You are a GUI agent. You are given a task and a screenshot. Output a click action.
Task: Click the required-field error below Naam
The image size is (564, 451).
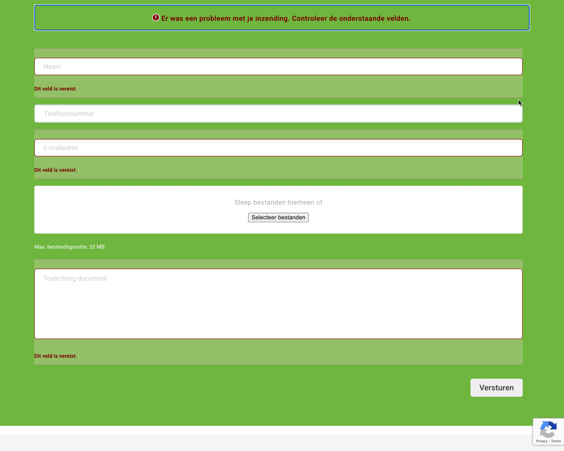pyautogui.click(x=56, y=89)
